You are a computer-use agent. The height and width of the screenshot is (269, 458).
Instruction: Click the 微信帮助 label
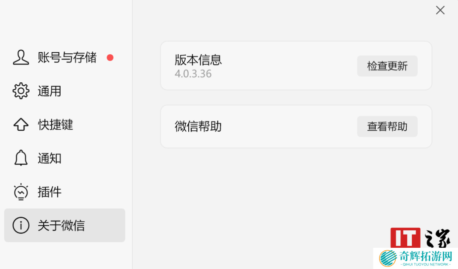click(x=198, y=126)
